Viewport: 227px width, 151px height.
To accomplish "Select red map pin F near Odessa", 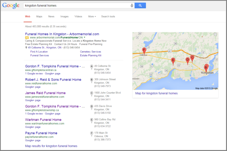I will [144, 51].
